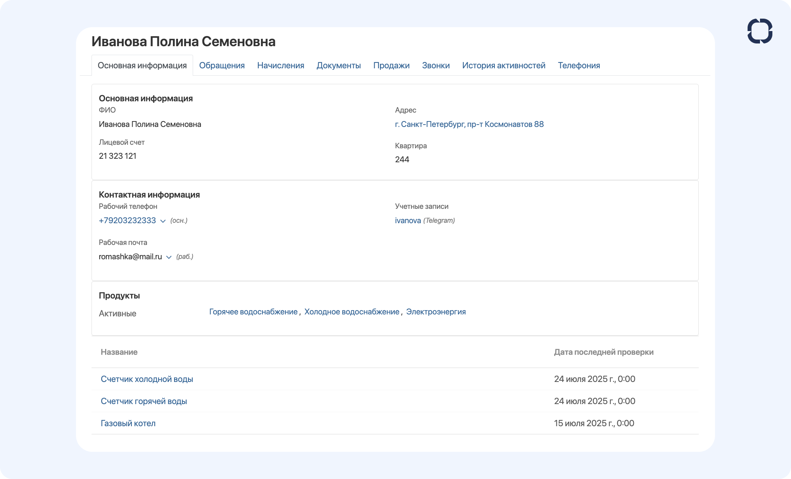Open the Документы tab
Viewport: 791px width, 479px height.
coord(339,65)
